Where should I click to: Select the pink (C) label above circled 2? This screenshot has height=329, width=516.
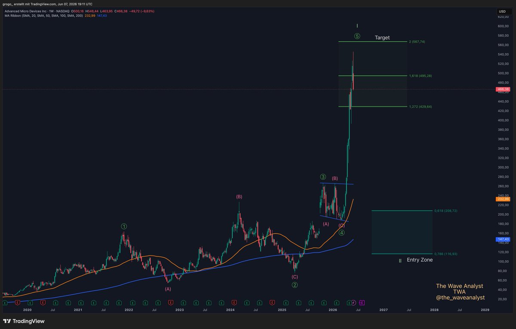[x=295, y=277]
